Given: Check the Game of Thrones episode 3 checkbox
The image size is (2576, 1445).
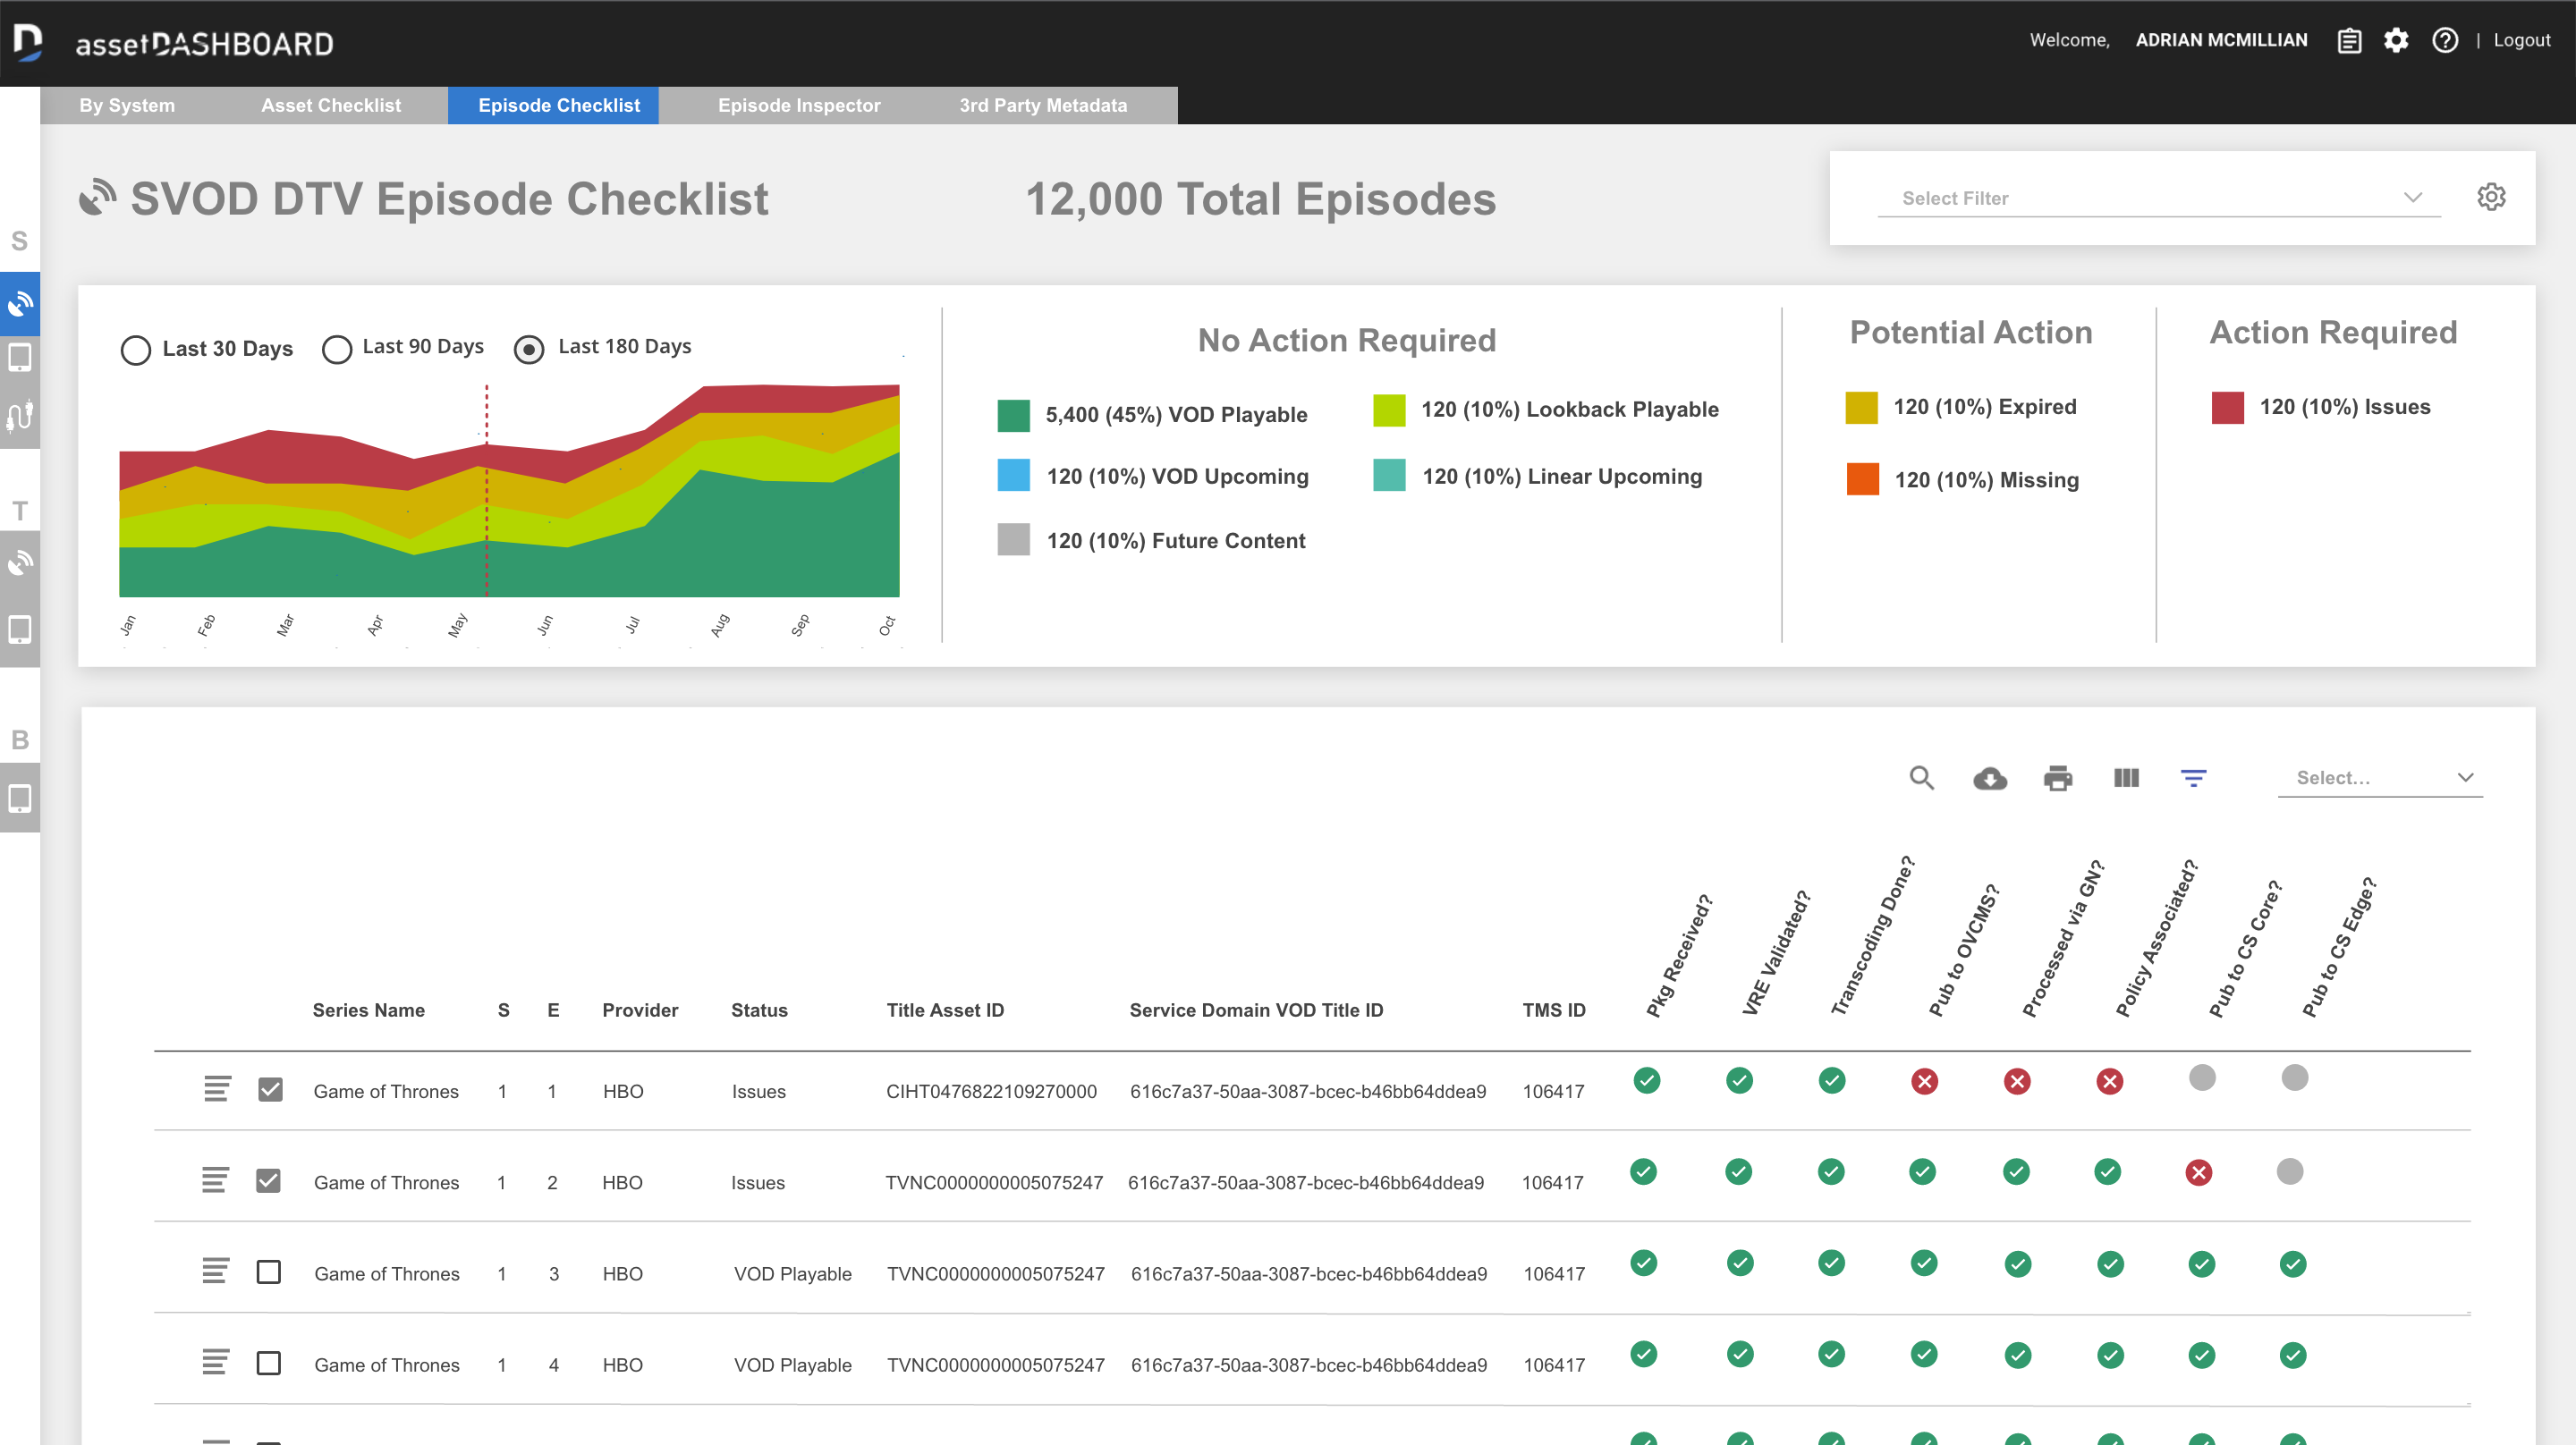Looking at the screenshot, I should pyautogui.click(x=268, y=1272).
